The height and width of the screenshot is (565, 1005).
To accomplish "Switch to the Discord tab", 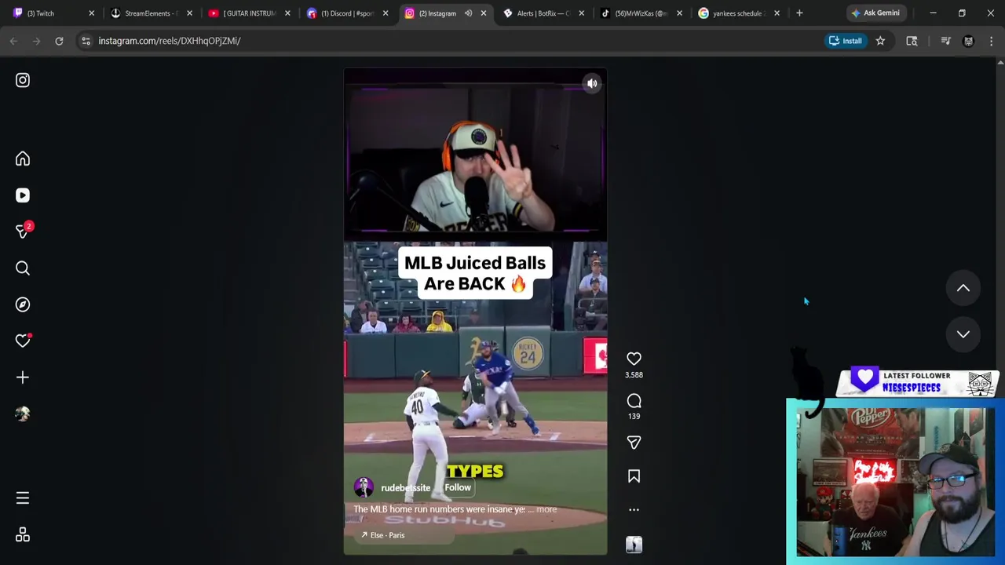I will 345,13.
